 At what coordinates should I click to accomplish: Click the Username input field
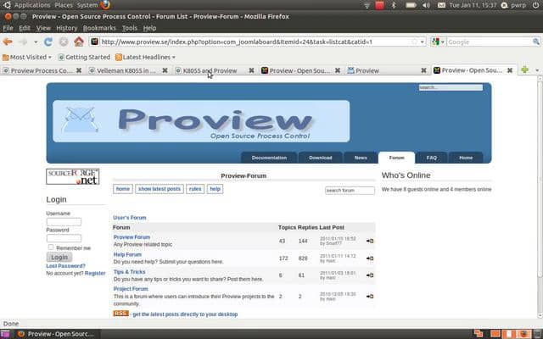[64, 222]
